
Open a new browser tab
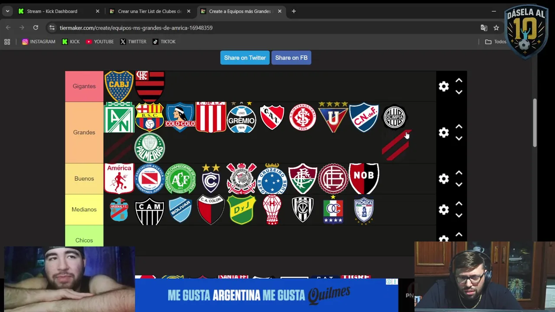(294, 11)
